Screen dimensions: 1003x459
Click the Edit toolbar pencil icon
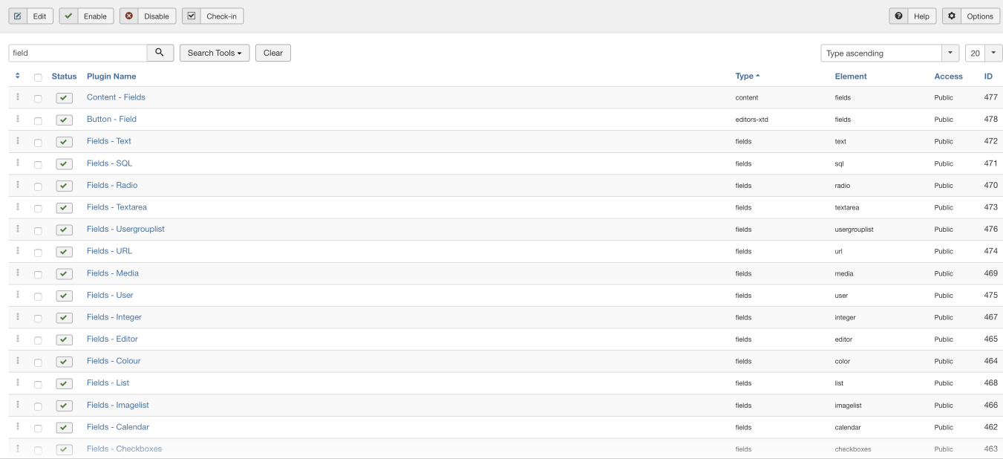pos(17,16)
